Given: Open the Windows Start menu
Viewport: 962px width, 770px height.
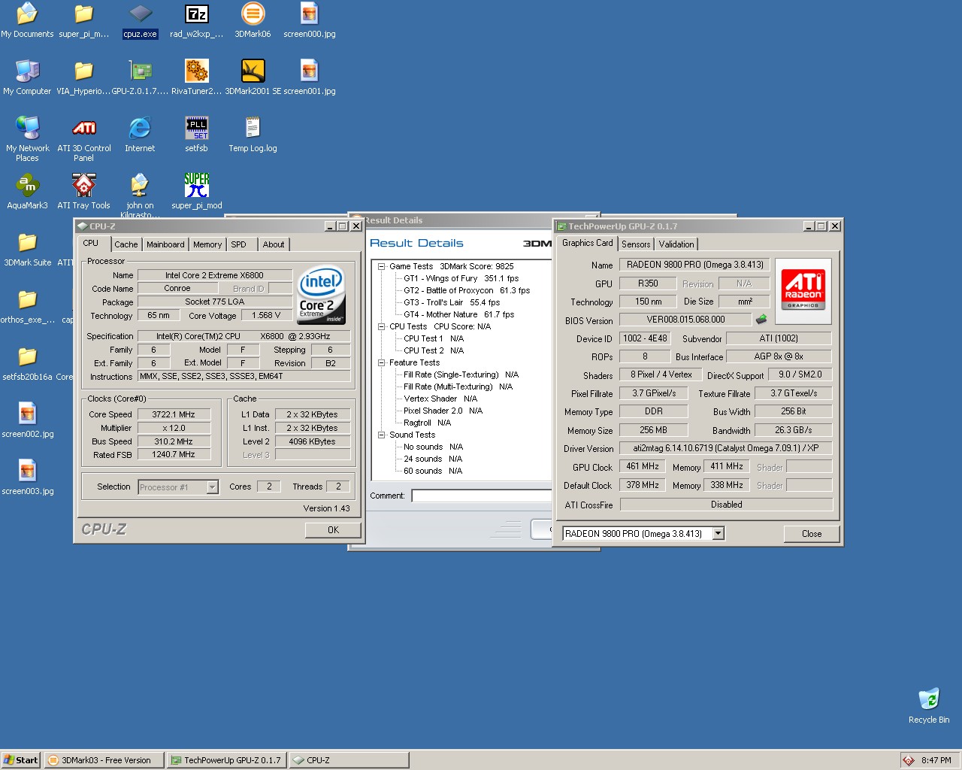Looking at the screenshot, I should click(x=20, y=760).
